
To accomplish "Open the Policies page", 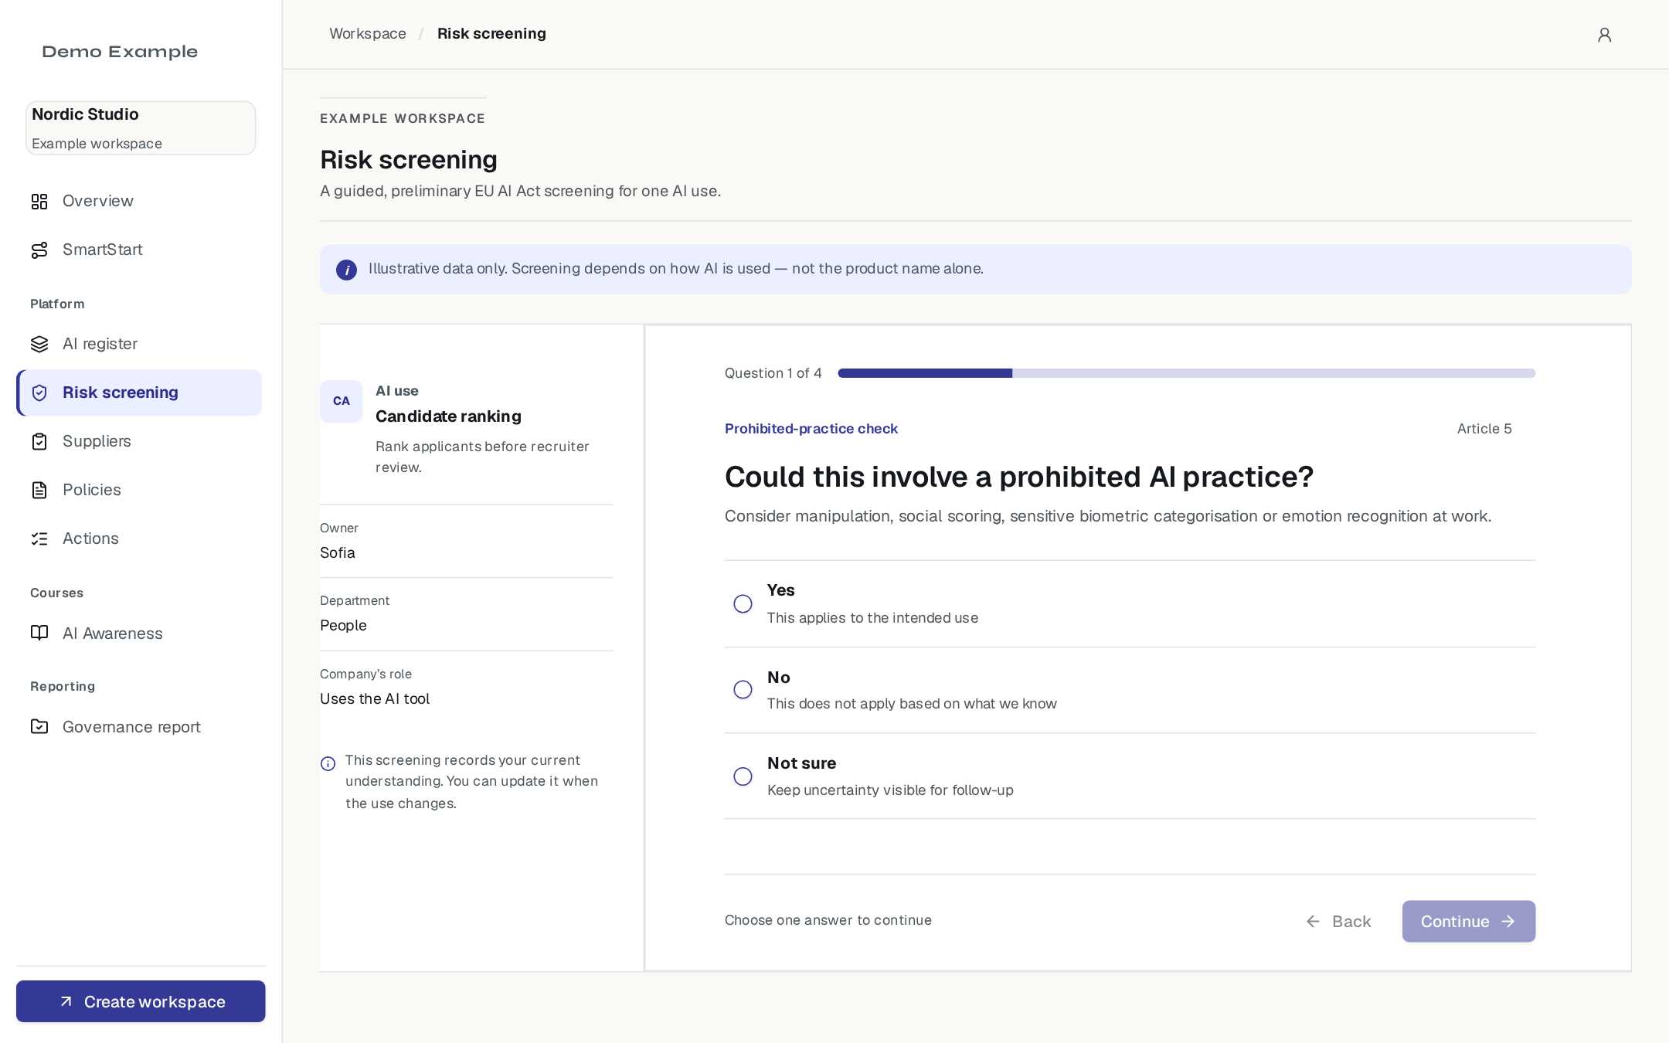I will point(139,490).
